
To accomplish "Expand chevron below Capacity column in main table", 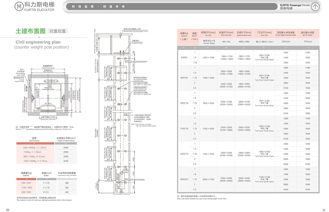I will (x=184, y=48).
